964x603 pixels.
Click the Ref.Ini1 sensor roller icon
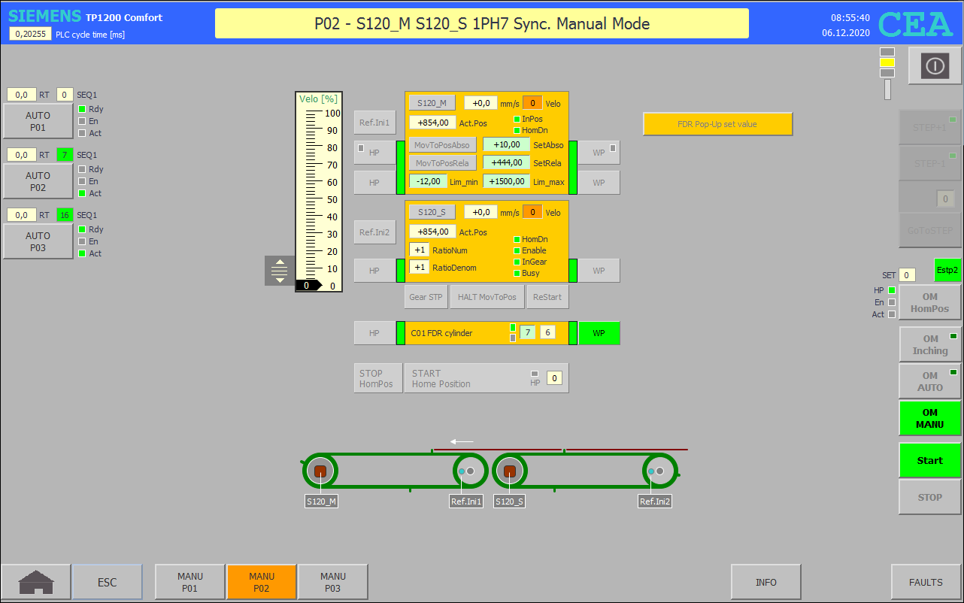[x=470, y=471]
